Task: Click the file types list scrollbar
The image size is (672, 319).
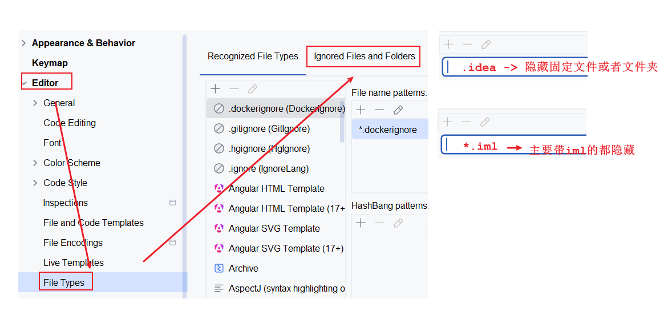Action: tap(342, 122)
